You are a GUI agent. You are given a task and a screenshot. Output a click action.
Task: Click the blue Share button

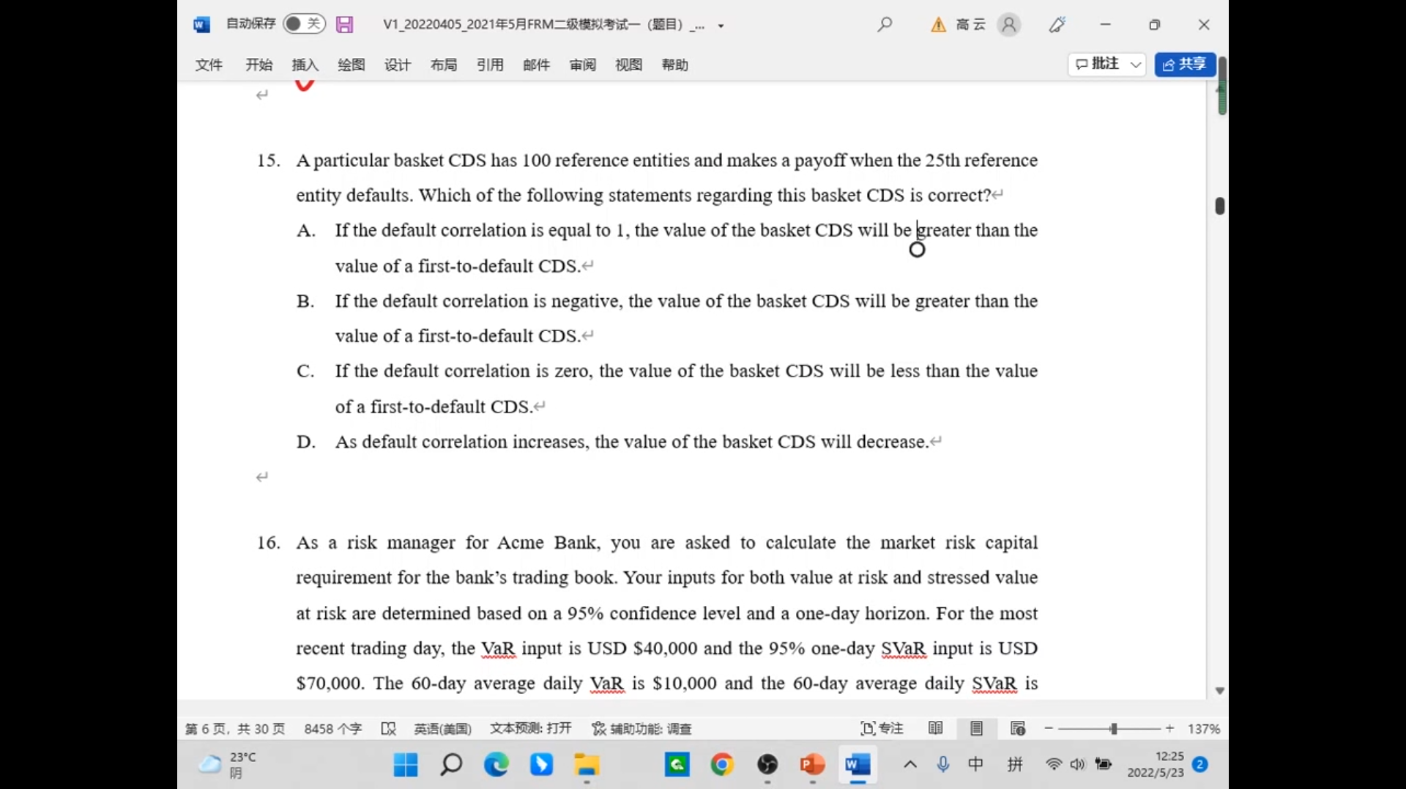tap(1185, 64)
